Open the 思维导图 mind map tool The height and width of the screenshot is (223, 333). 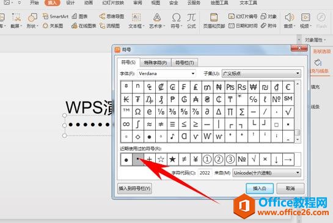tap(111, 16)
